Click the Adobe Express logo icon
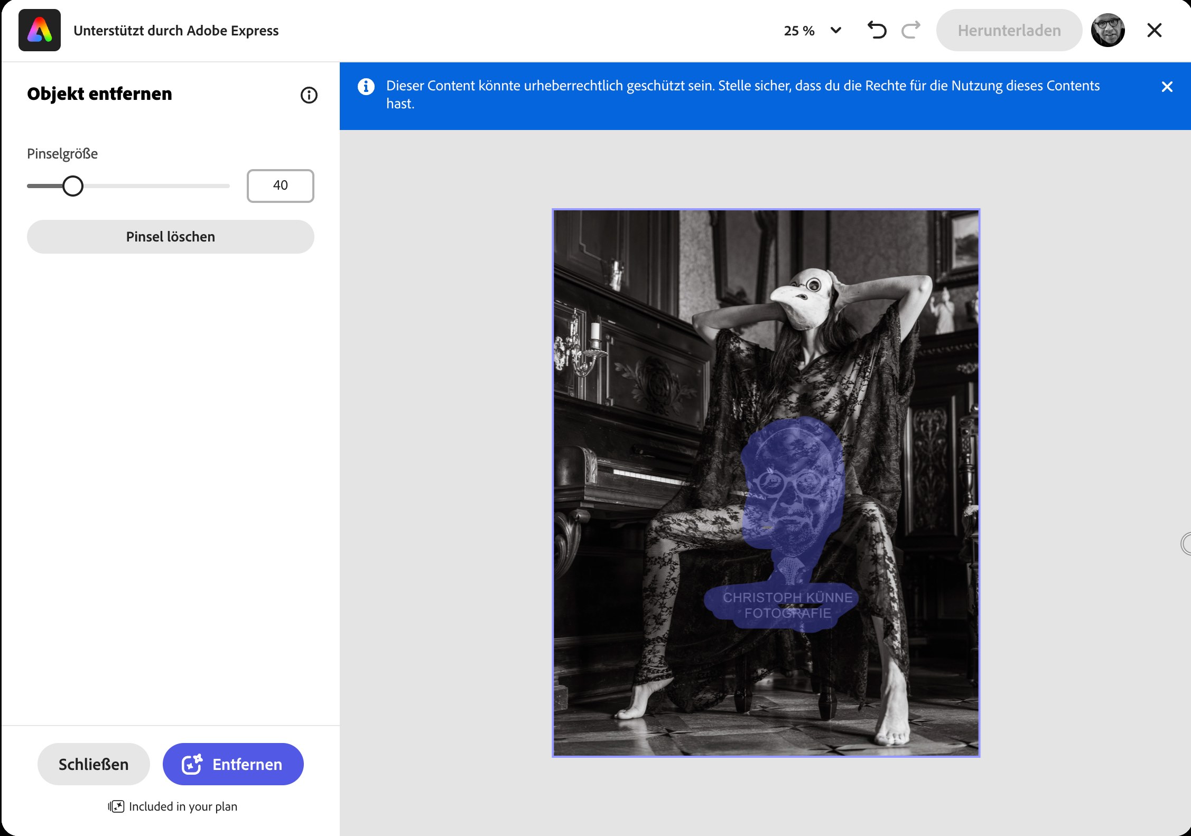This screenshot has height=836, width=1191. [x=40, y=30]
